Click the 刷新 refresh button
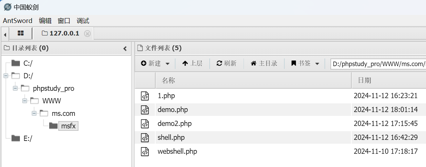This screenshot has width=426, height=167. [x=226, y=63]
